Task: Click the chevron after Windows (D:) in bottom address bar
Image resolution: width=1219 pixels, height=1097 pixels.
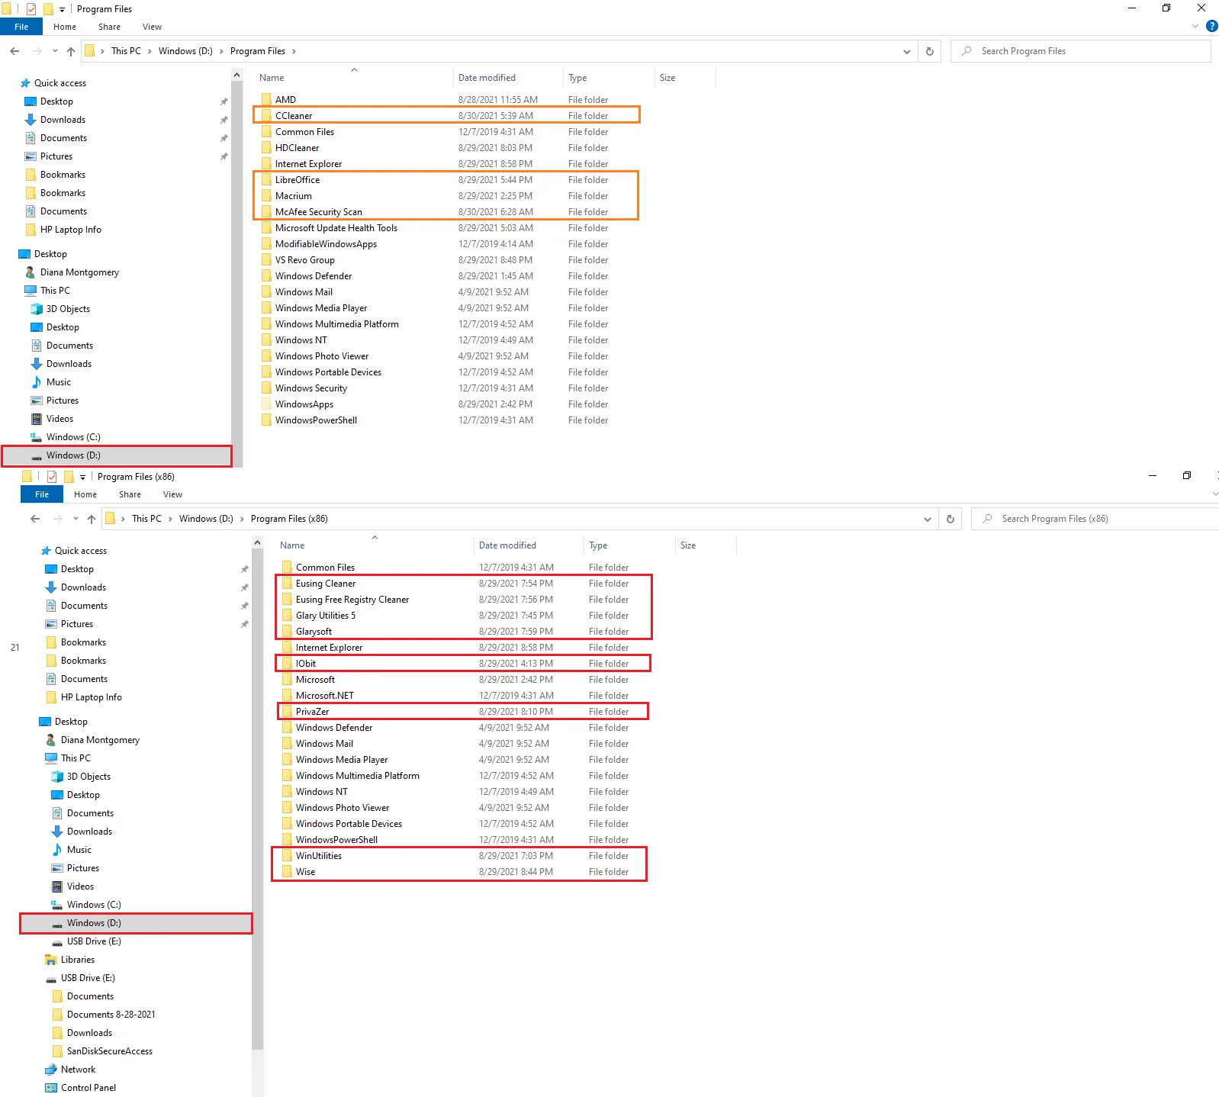Action: [242, 519]
